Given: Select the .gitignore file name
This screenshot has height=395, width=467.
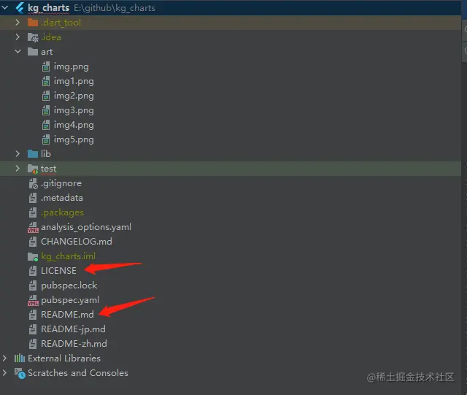Looking at the screenshot, I should (x=61, y=183).
